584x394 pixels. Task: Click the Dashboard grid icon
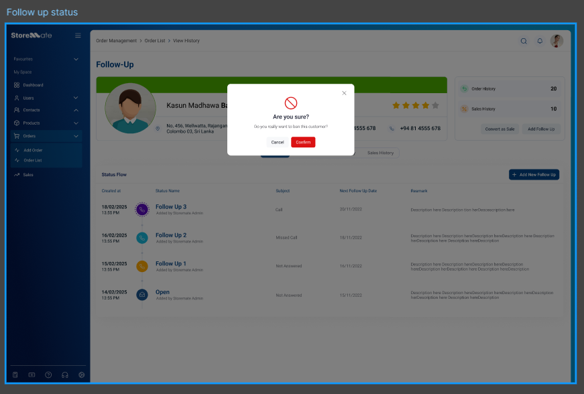[17, 85]
